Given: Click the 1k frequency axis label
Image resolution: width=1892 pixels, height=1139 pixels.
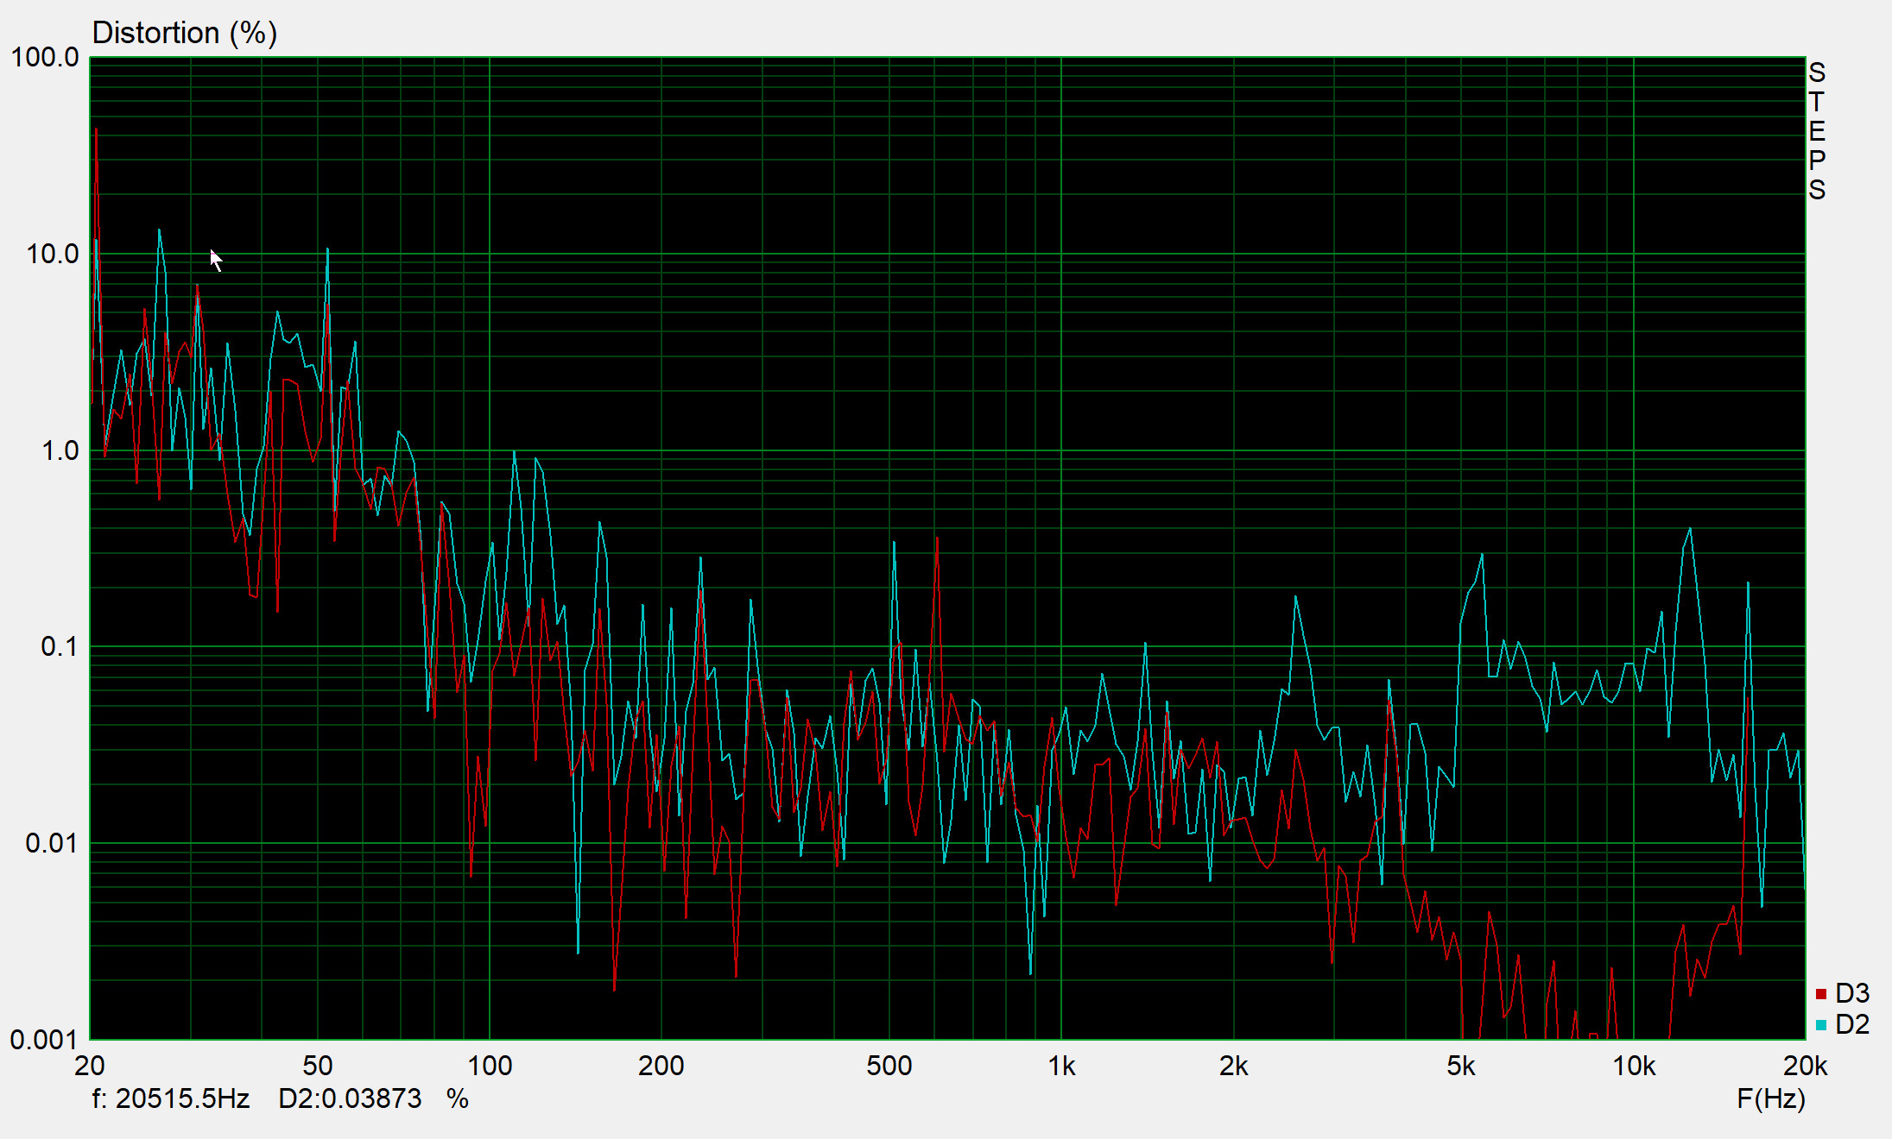Looking at the screenshot, I should tap(1061, 1067).
